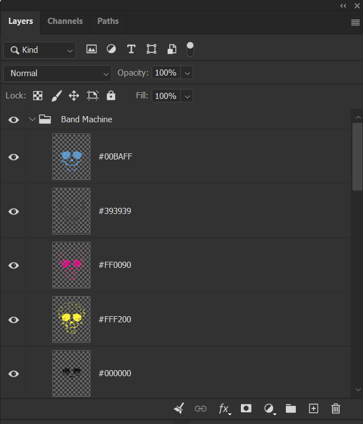Close the Layers panel
This screenshot has height=424, width=363.
[x=357, y=6]
